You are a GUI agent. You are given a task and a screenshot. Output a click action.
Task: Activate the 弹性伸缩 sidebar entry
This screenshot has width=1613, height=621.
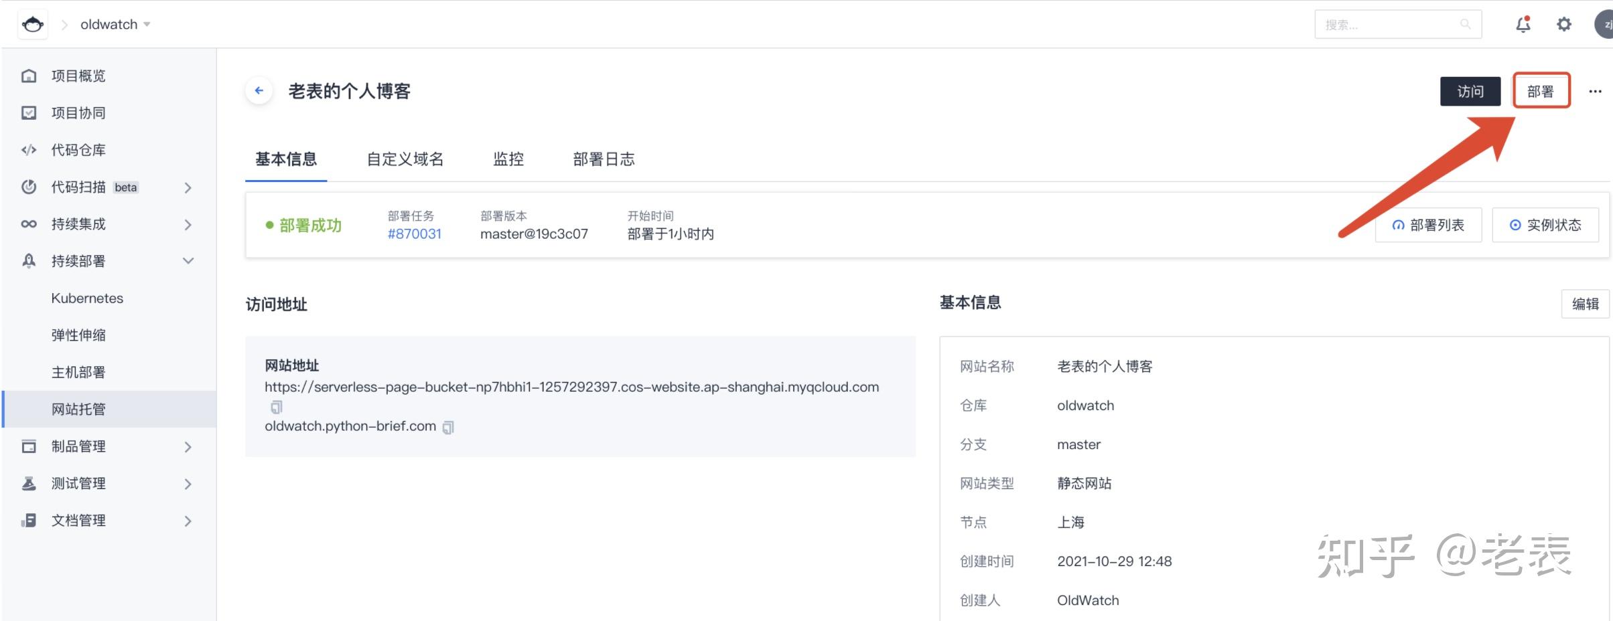(79, 335)
